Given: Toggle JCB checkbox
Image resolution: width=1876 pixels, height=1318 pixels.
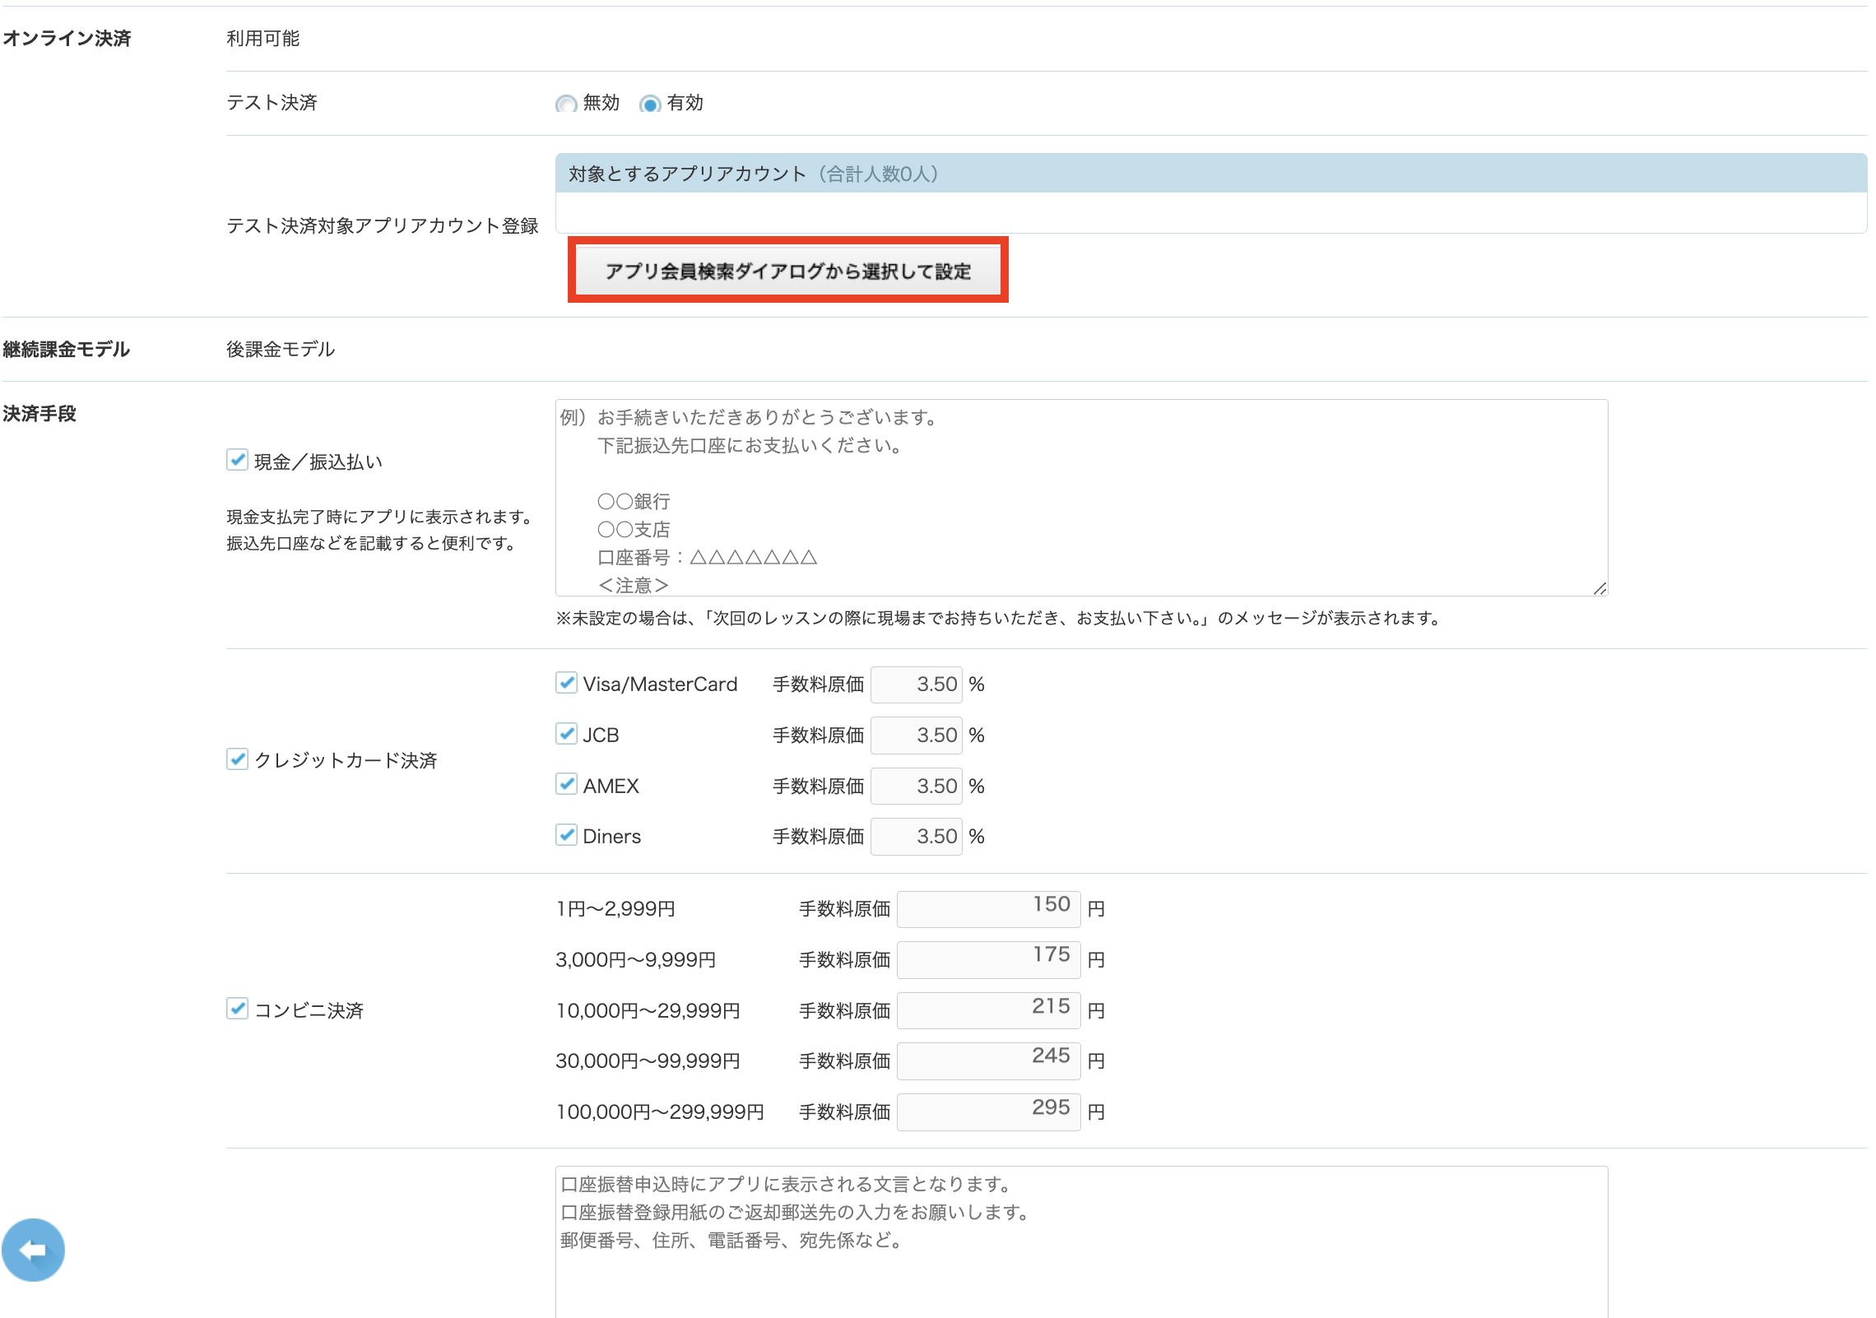Looking at the screenshot, I should 566,734.
